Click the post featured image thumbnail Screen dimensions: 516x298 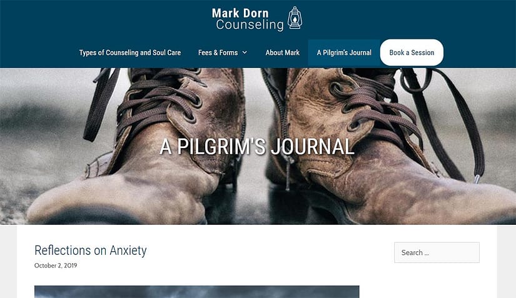pos(197,292)
